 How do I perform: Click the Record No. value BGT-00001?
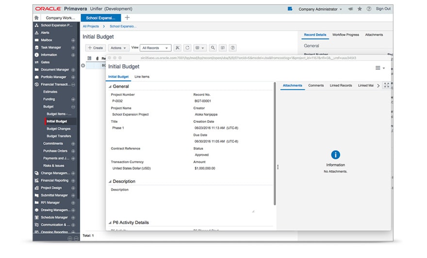203,101
